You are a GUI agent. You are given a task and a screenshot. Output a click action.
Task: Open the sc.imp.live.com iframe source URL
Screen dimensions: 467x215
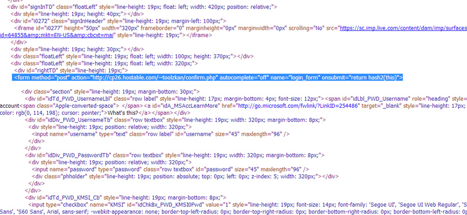[x=403, y=28]
